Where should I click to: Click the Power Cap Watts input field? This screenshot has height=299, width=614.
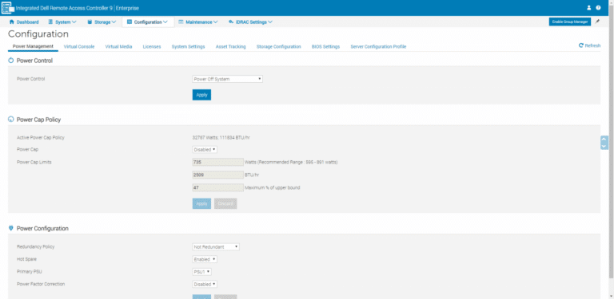pos(217,162)
